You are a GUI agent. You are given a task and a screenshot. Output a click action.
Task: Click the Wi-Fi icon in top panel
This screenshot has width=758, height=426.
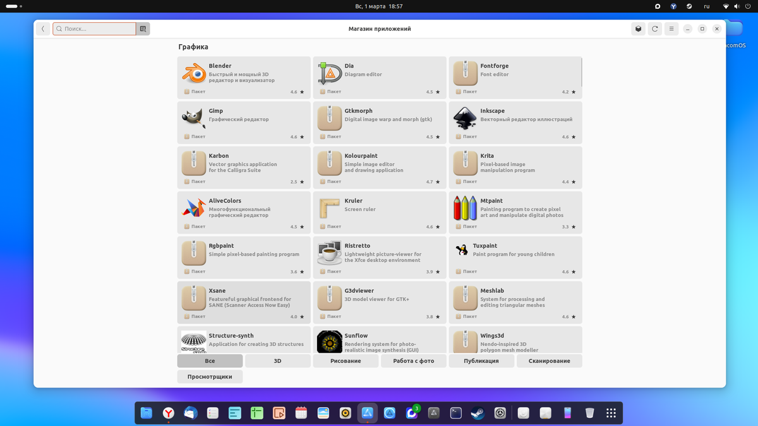click(x=726, y=6)
